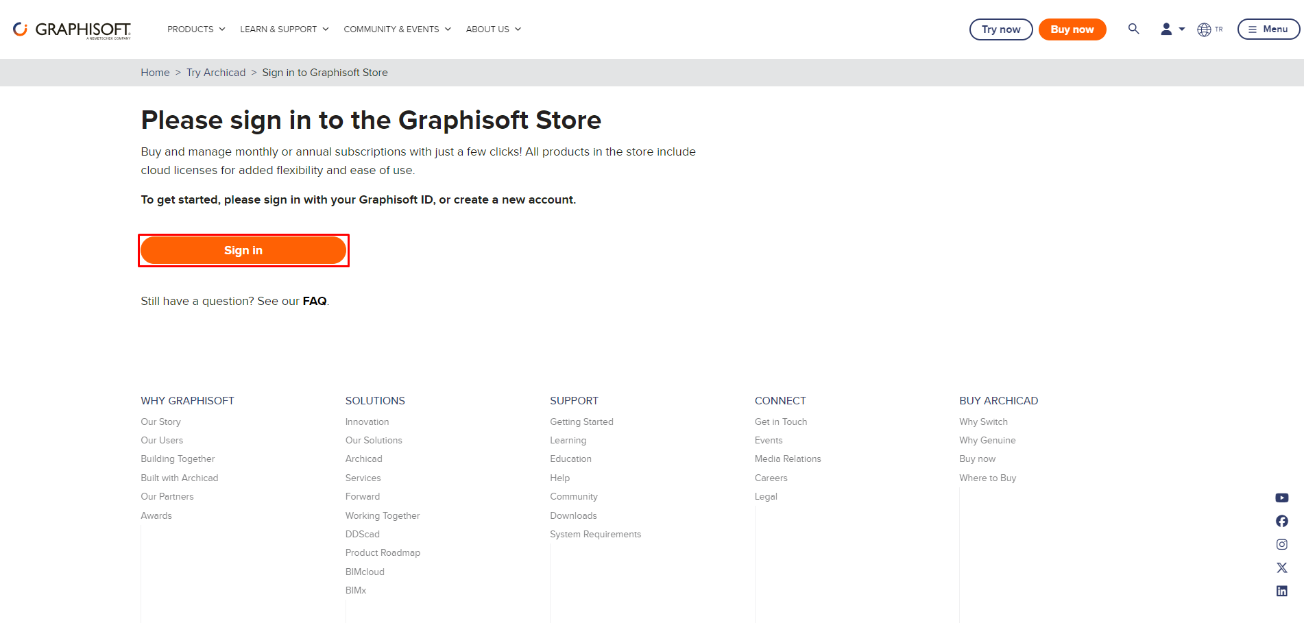Screen dimensions: 1304x623
Task: Open BIMx footer link
Action: 356,590
